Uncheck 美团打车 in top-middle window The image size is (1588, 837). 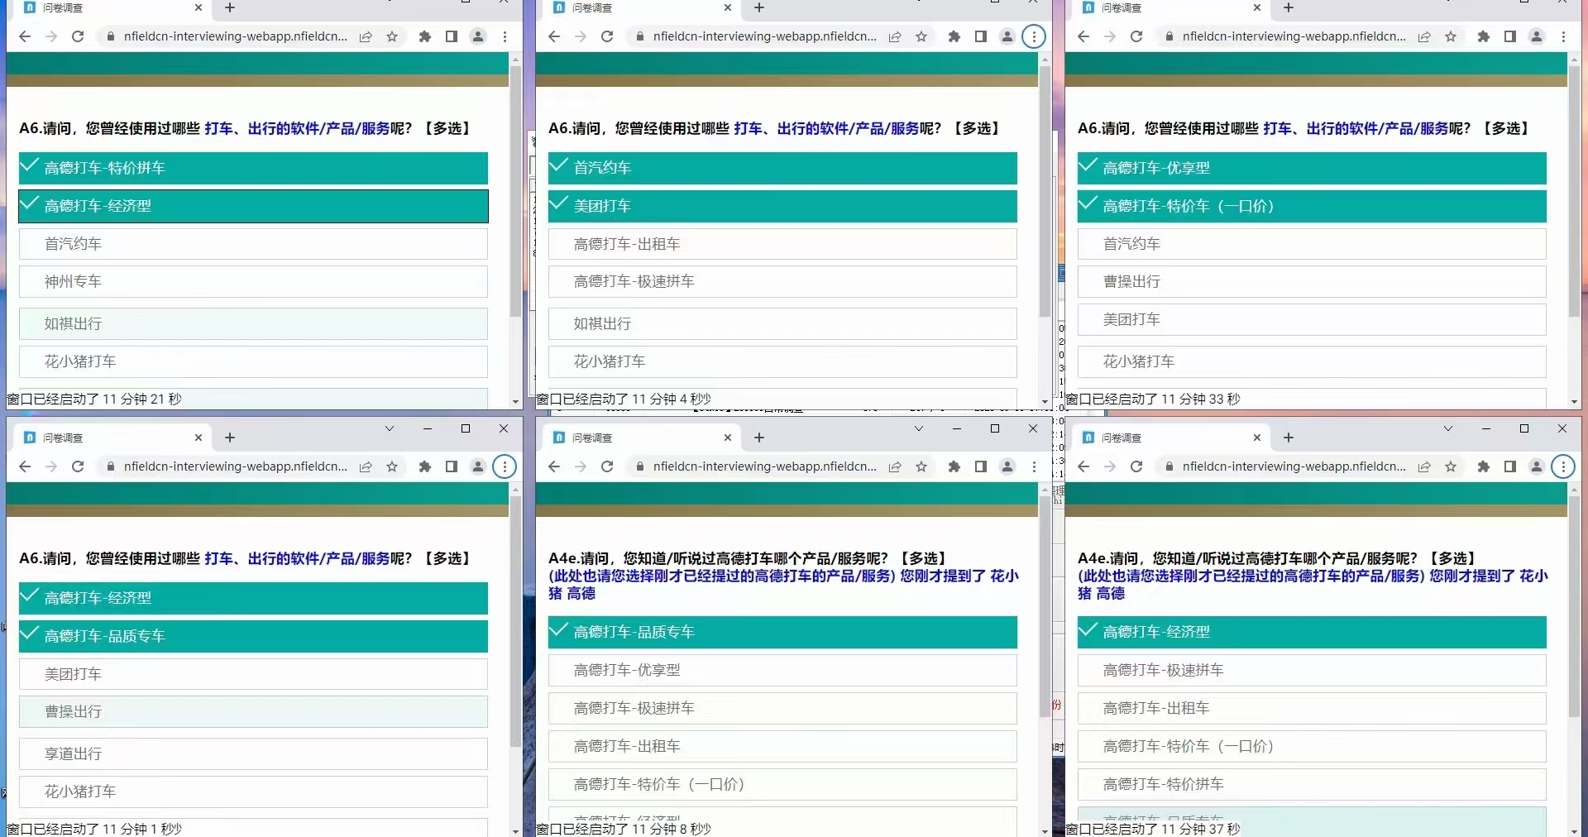(782, 206)
